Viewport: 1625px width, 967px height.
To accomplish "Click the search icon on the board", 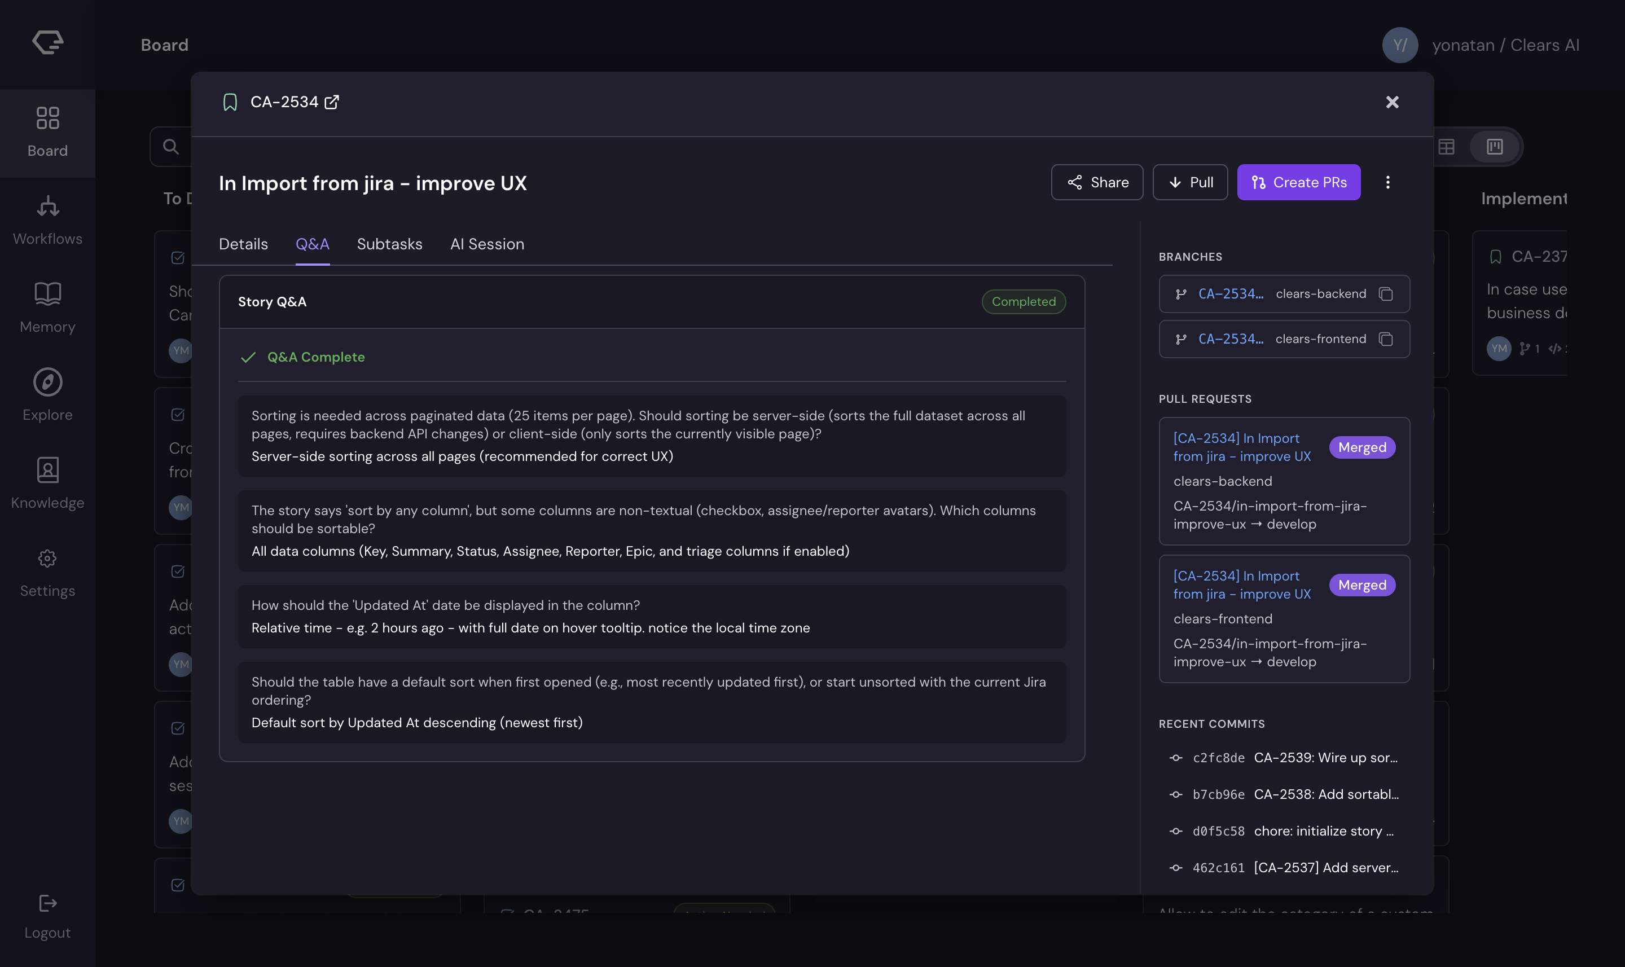I will click(x=171, y=147).
